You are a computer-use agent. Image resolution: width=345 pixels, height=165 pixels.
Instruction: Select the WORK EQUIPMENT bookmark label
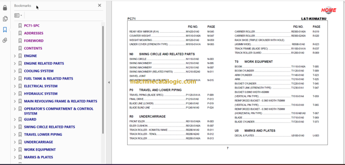point(40,150)
